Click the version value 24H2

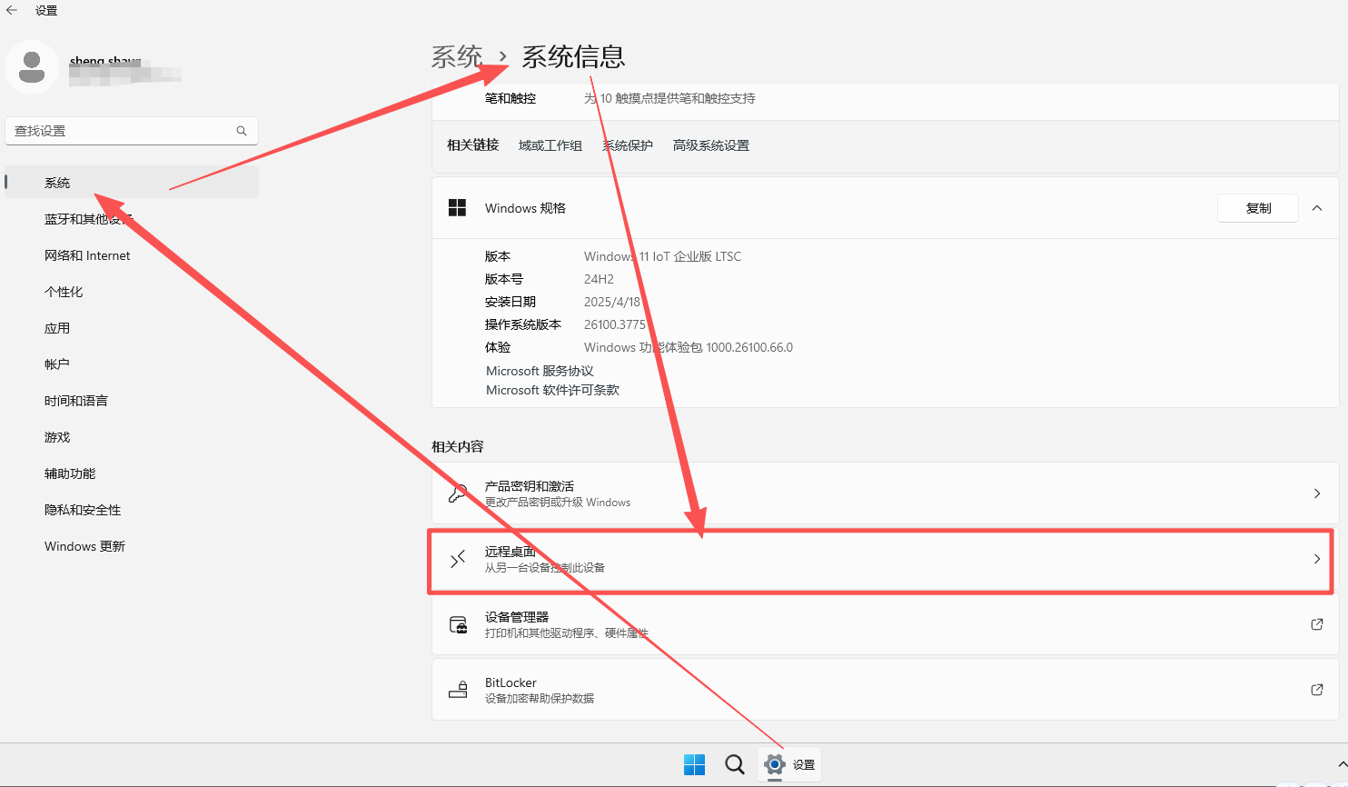click(x=599, y=279)
